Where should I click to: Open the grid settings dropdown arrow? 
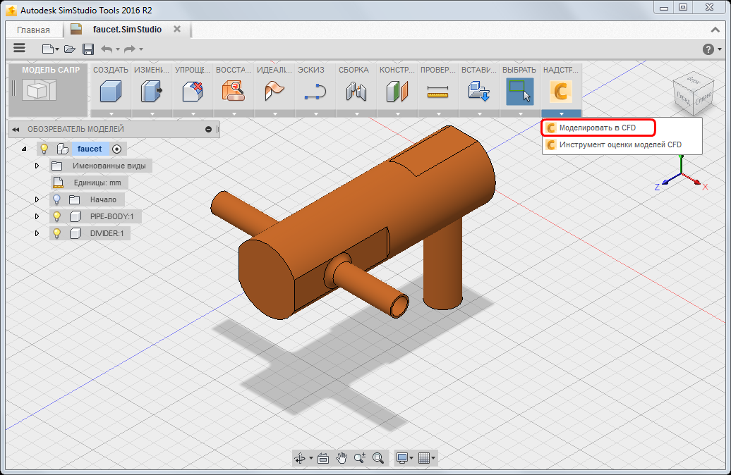click(x=433, y=459)
